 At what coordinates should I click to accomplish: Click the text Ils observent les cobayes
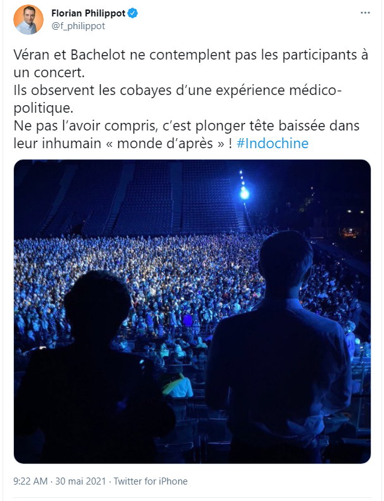[92, 91]
